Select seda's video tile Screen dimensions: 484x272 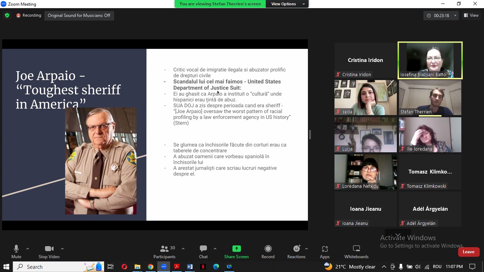coord(365,97)
